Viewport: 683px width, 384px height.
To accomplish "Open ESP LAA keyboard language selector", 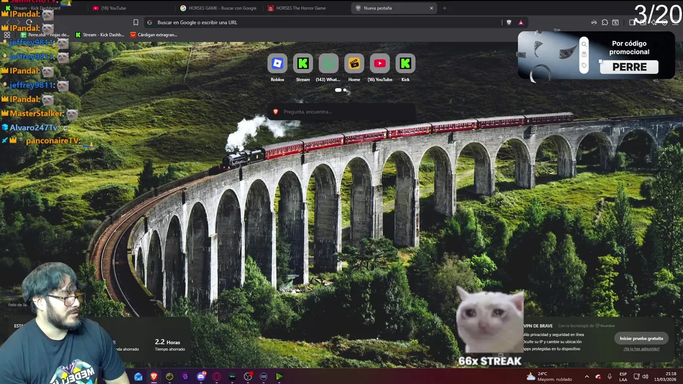I will 623,377.
